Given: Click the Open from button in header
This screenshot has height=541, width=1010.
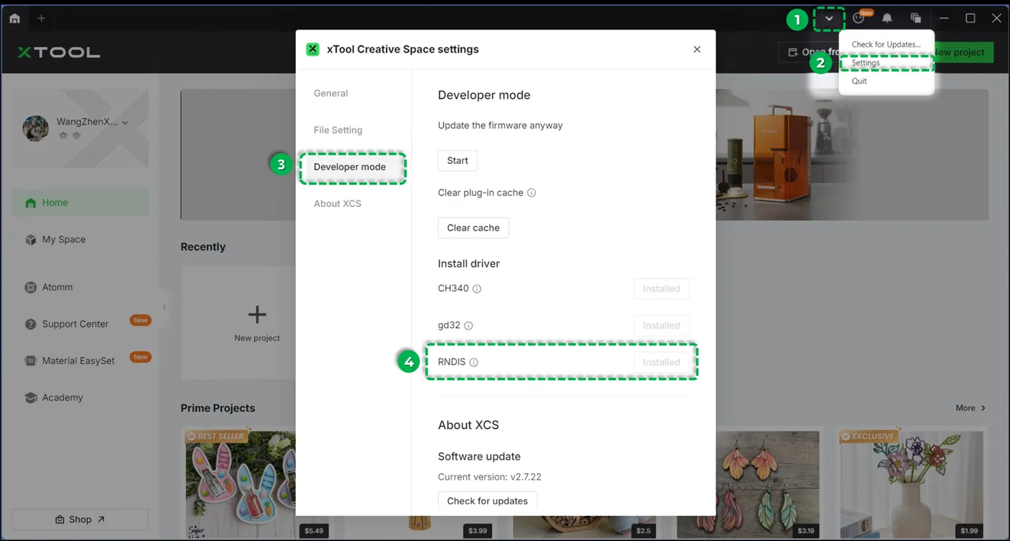Looking at the screenshot, I should [x=809, y=52].
